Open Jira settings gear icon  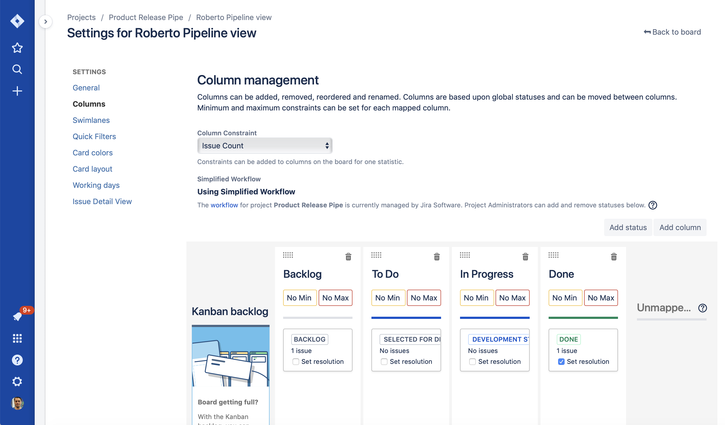click(x=17, y=382)
